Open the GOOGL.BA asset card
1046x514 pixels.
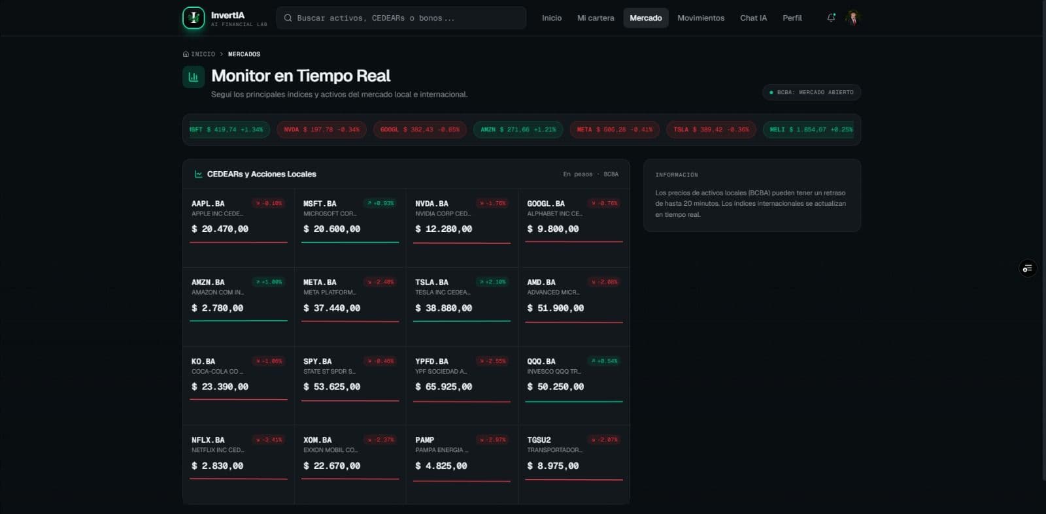[x=574, y=228]
